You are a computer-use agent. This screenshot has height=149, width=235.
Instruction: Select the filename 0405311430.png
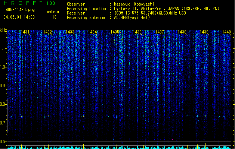[19, 10]
